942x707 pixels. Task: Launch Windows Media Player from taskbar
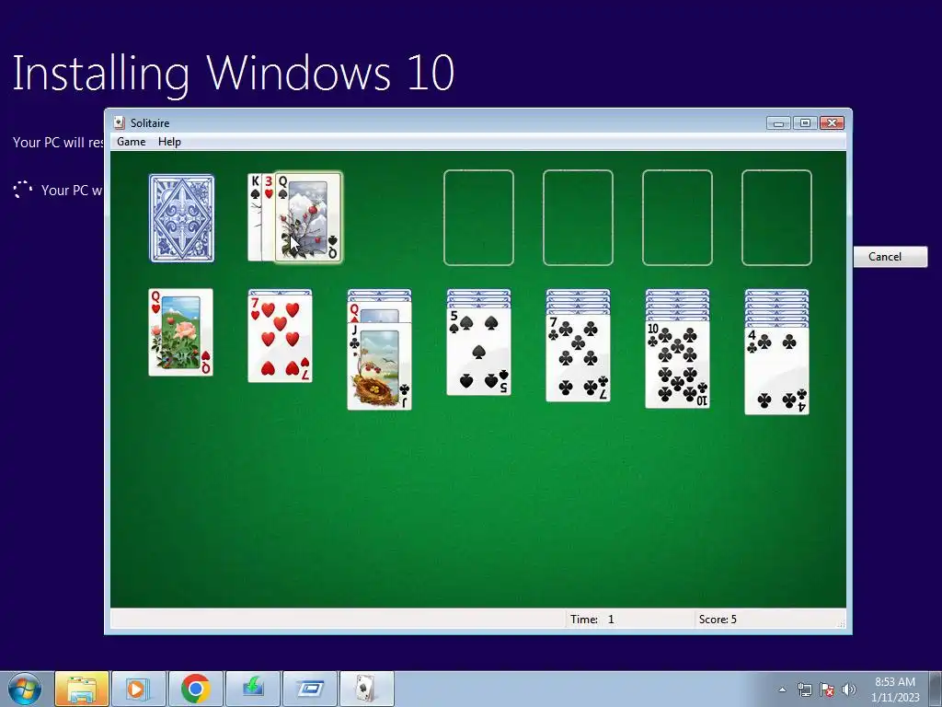(139, 689)
